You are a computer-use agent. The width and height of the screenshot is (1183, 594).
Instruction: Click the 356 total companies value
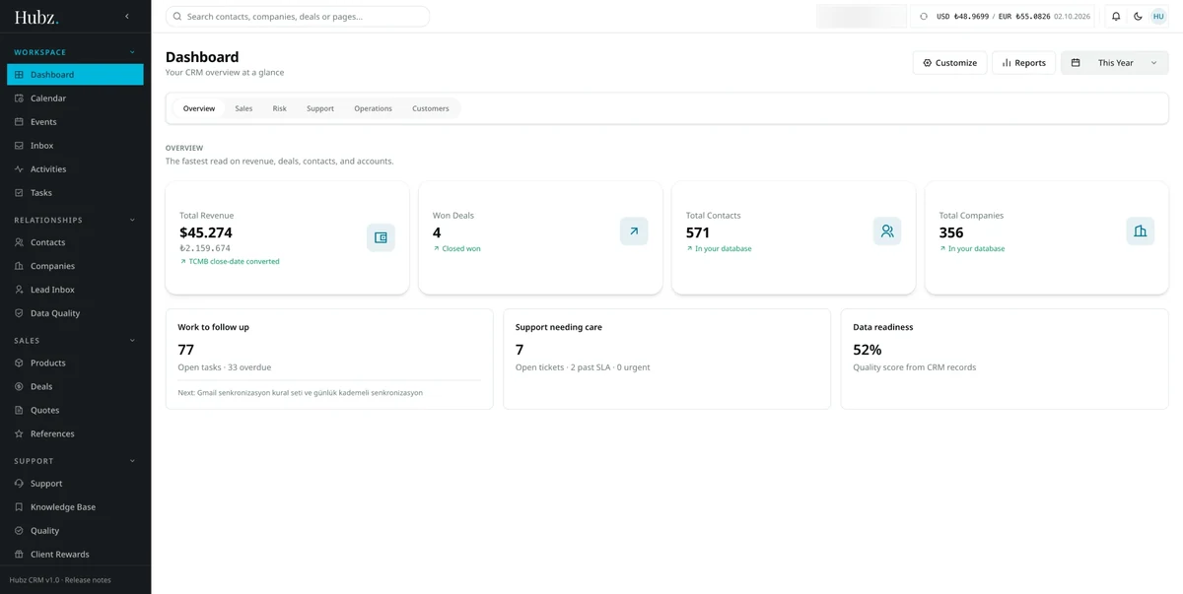(951, 232)
